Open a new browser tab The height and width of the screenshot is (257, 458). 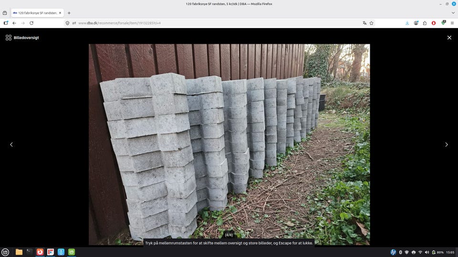coord(69,13)
